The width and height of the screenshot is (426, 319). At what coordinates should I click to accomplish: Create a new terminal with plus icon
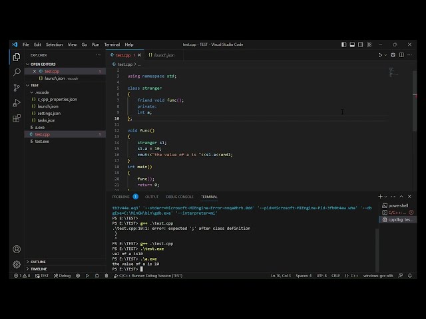380,197
